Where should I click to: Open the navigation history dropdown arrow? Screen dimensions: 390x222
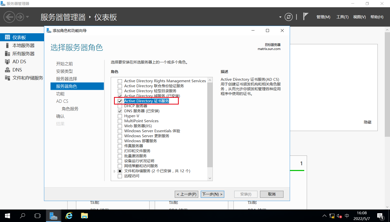coord(27,17)
